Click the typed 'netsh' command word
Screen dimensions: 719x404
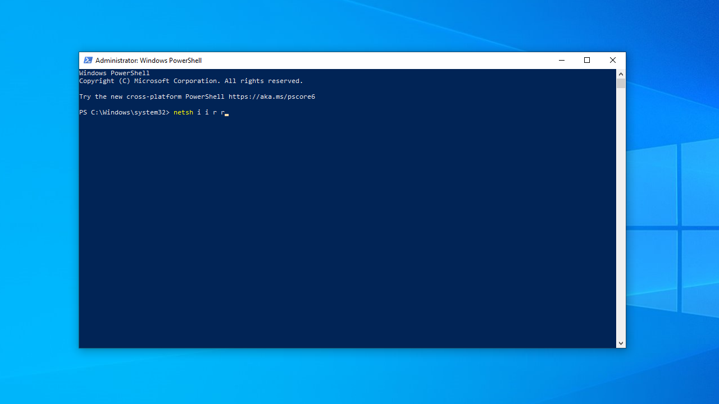[x=183, y=113]
